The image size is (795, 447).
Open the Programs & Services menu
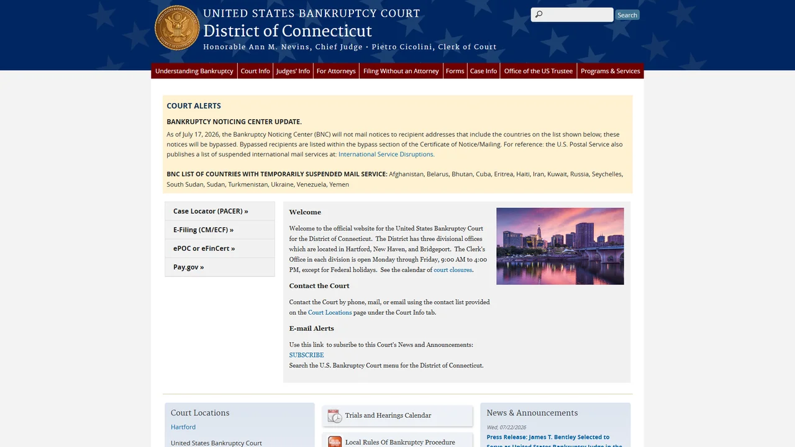[x=611, y=71]
